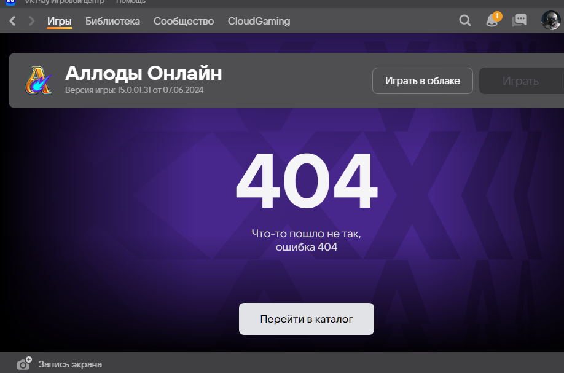Click the screen recording camera icon

click(x=24, y=364)
